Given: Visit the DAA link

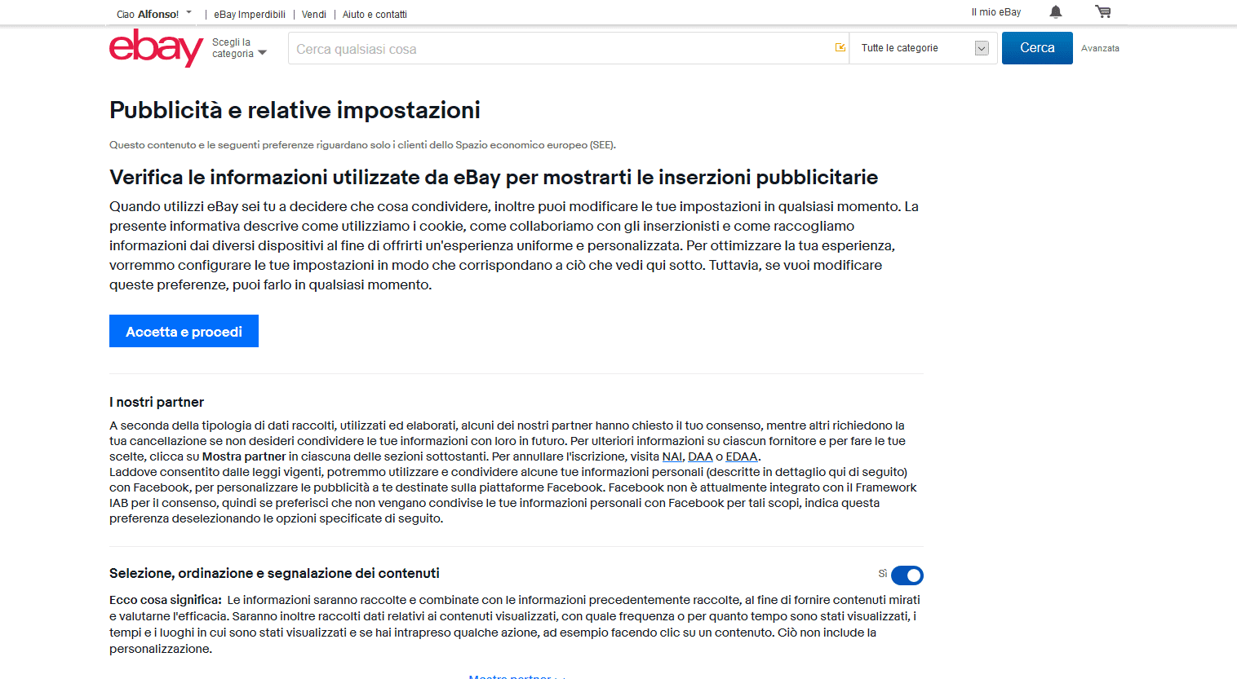Looking at the screenshot, I should click(x=700, y=456).
